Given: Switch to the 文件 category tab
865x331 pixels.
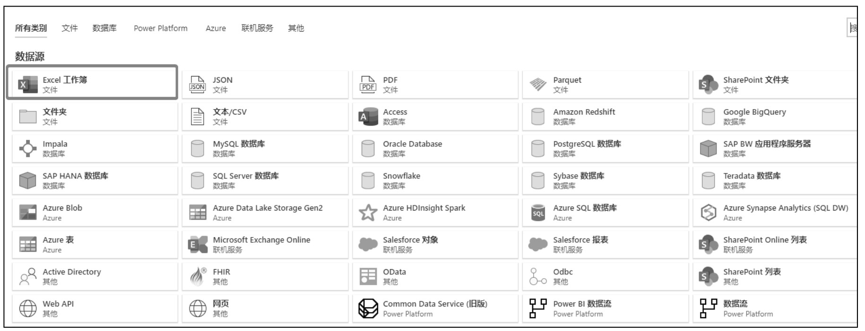Looking at the screenshot, I should pyautogui.click(x=69, y=28).
